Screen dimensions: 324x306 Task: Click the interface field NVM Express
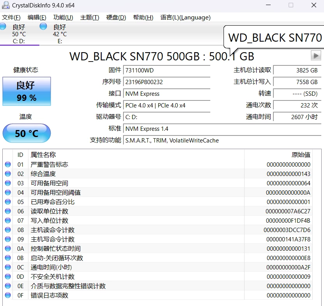click(167, 93)
